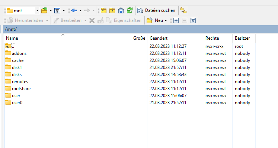Select the disks folder
This screenshot has height=148, width=278.
tap(17, 75)
